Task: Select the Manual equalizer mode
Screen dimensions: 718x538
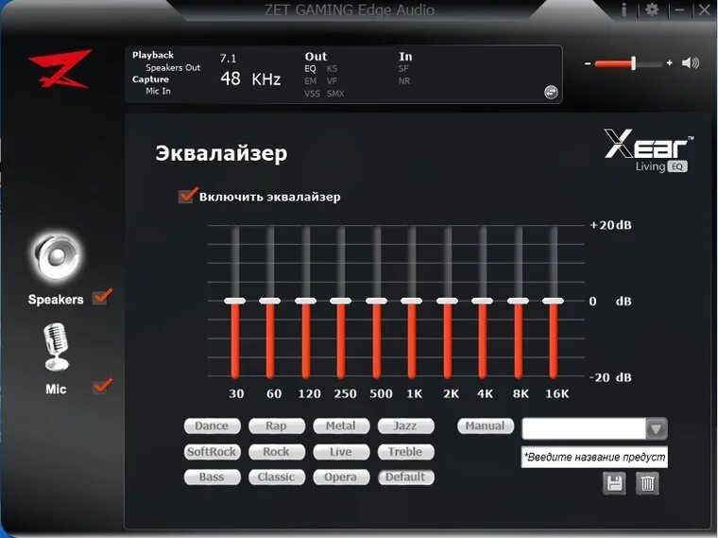Action: tap(486, 425)
